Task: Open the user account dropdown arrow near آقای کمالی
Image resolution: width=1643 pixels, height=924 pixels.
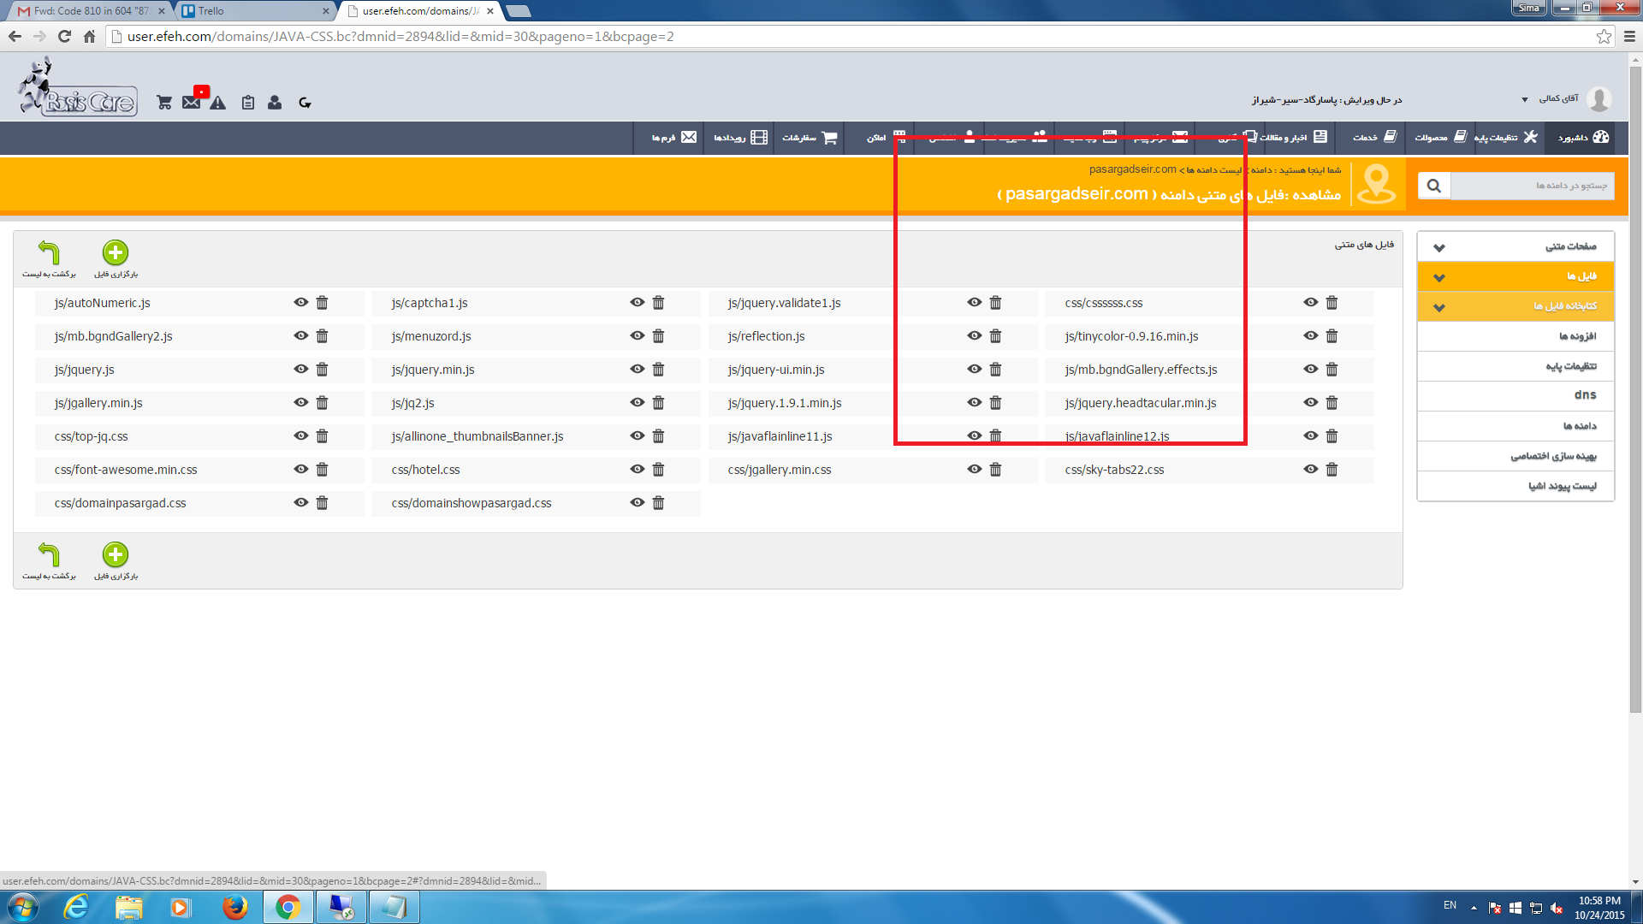Action: (1525, 100)
